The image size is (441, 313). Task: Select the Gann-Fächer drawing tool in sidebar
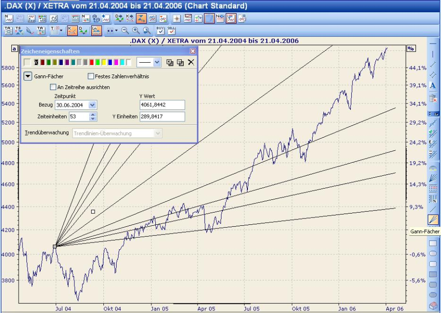pyautogui.click(x=433, y=219)
